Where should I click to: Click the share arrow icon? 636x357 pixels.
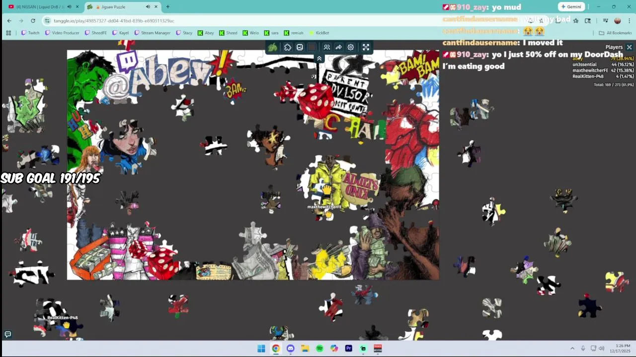tap(338, 47)
